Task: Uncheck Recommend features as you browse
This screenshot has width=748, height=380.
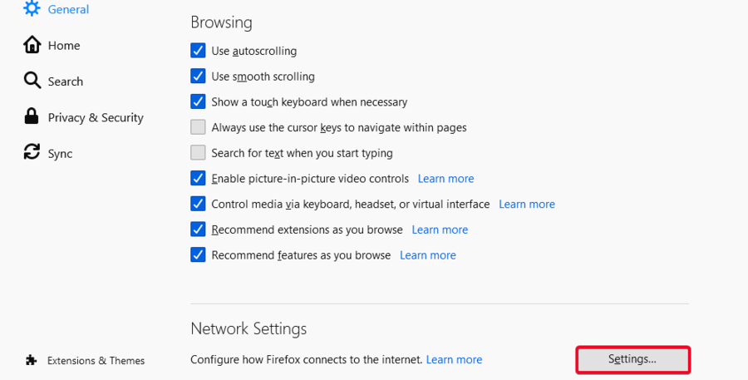Action: click(x=198, y=255)
